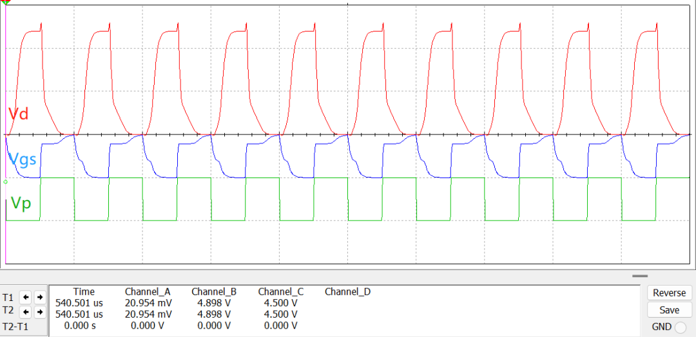This screenshot has width=696, height=337.
Task: Move the T2 cursor left with arrow
Action: [24, 312]
